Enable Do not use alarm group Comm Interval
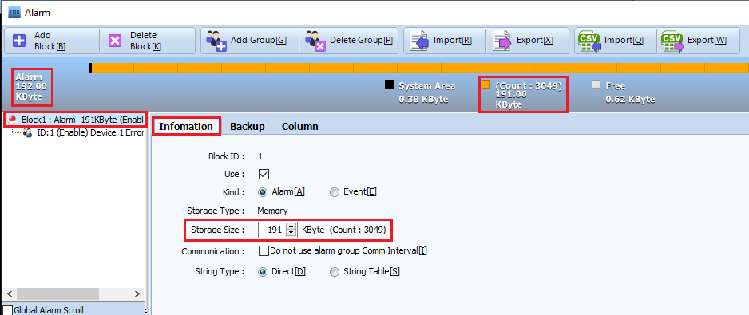The image size is (749, 315). pos(264,250)
